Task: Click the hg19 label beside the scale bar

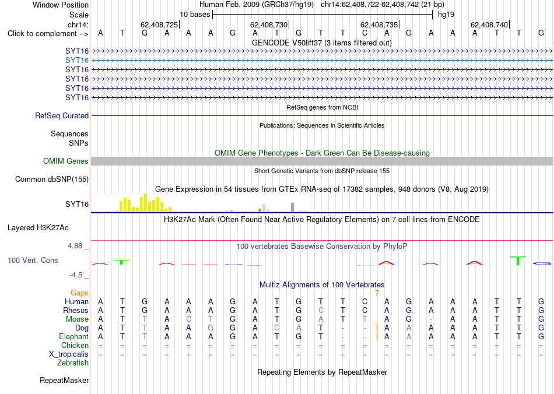Action: click(446, 15)
